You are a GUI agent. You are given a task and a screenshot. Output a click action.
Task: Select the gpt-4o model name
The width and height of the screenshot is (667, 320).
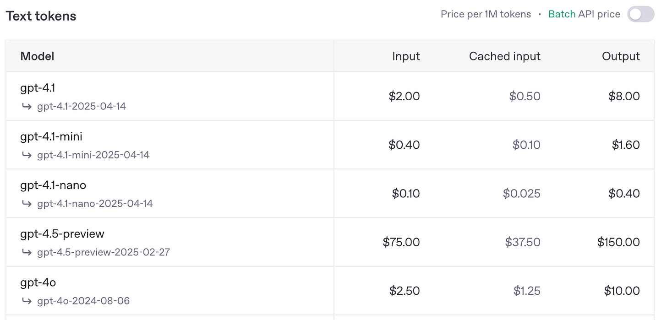[x=38, y=282]
